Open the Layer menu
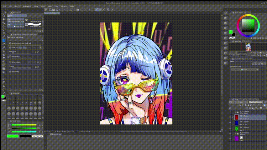This screenshot has height=150, width=267. tap(36, 6)
